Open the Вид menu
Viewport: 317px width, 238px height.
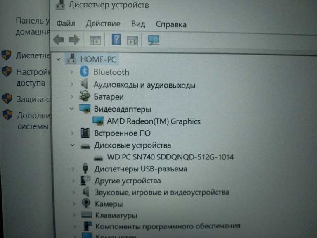pyautogui.click(x=138, y=24)
